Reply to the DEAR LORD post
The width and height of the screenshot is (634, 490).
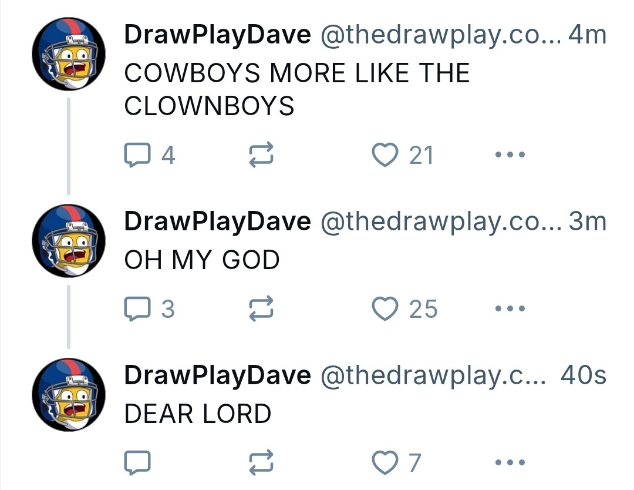[137, 462]
